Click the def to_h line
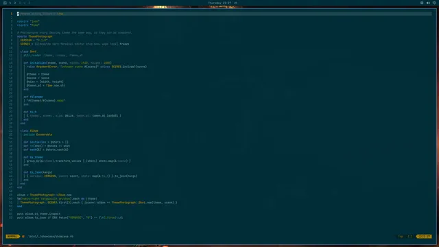This screenshot has width=439, height=247. coord(30,112)
